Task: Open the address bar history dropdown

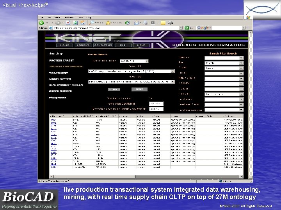Action: (181, 28)
